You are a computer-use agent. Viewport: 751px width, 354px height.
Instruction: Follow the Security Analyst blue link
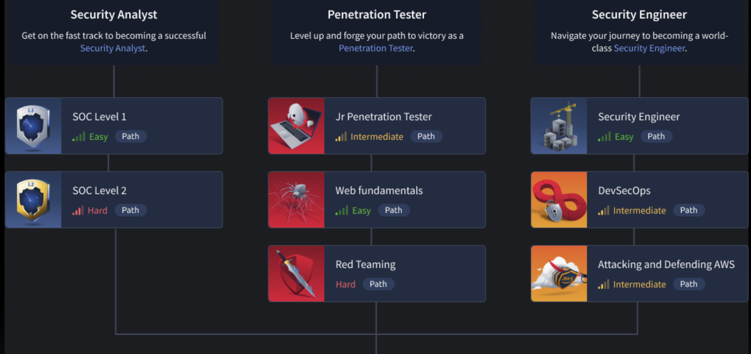coord(113,48)
